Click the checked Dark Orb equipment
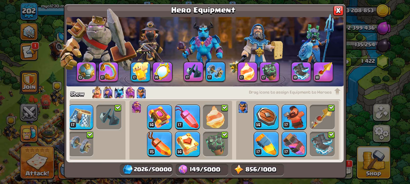The image size is (410, 184). pos(108,117)
